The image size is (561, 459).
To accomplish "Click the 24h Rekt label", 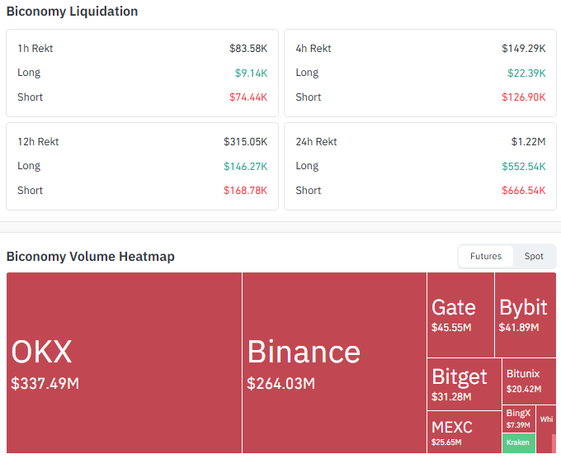I will (x=316, y=142).
